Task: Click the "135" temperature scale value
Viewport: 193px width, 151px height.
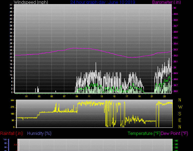Action: click(176, 147)
